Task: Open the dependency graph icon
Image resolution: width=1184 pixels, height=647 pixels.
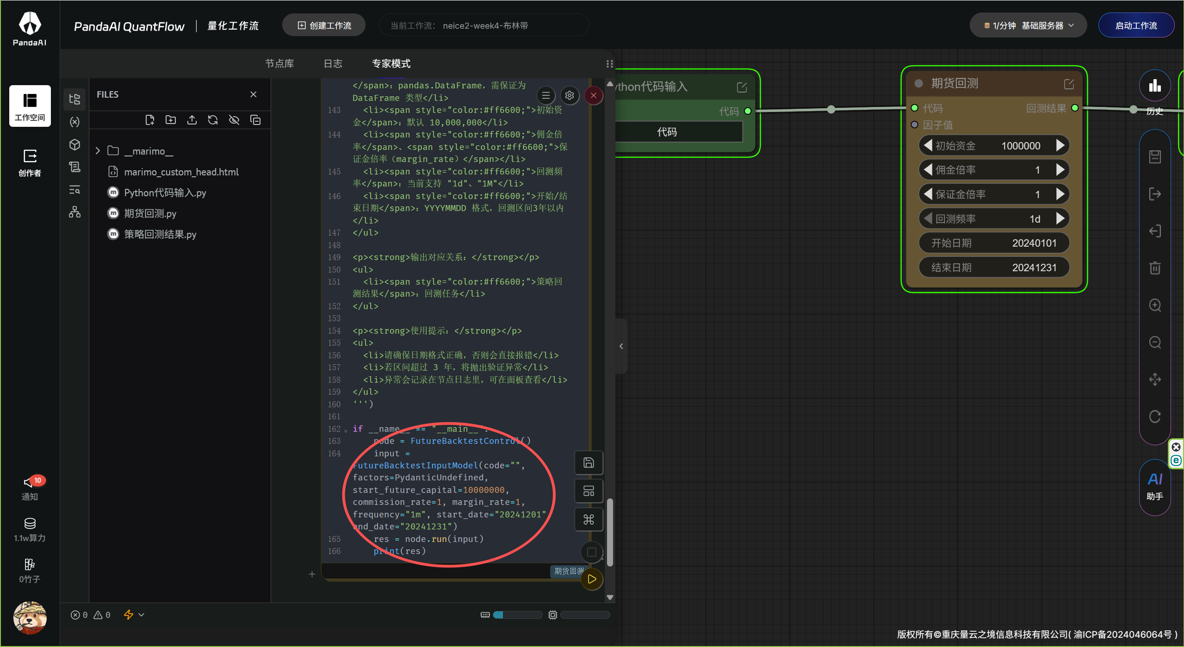Action: (x=74, y=212)
